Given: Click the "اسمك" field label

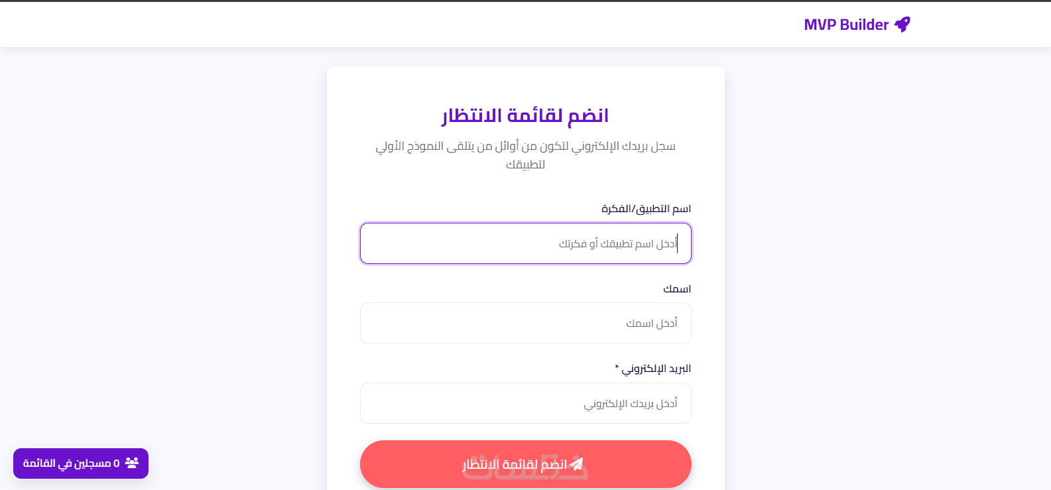Looking at the screenshot, I should click(x=677, y=289).
